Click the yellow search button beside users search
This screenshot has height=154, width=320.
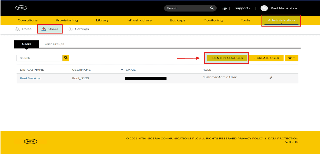coord(66,58)
